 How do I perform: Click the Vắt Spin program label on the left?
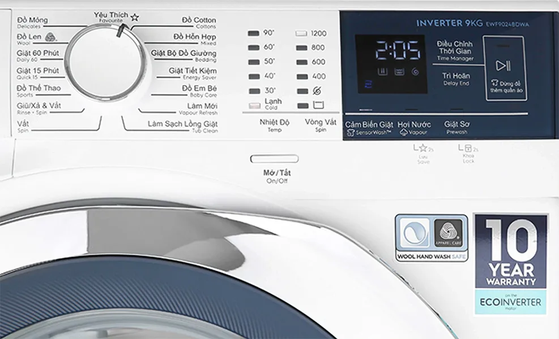(x=23, y=127)
